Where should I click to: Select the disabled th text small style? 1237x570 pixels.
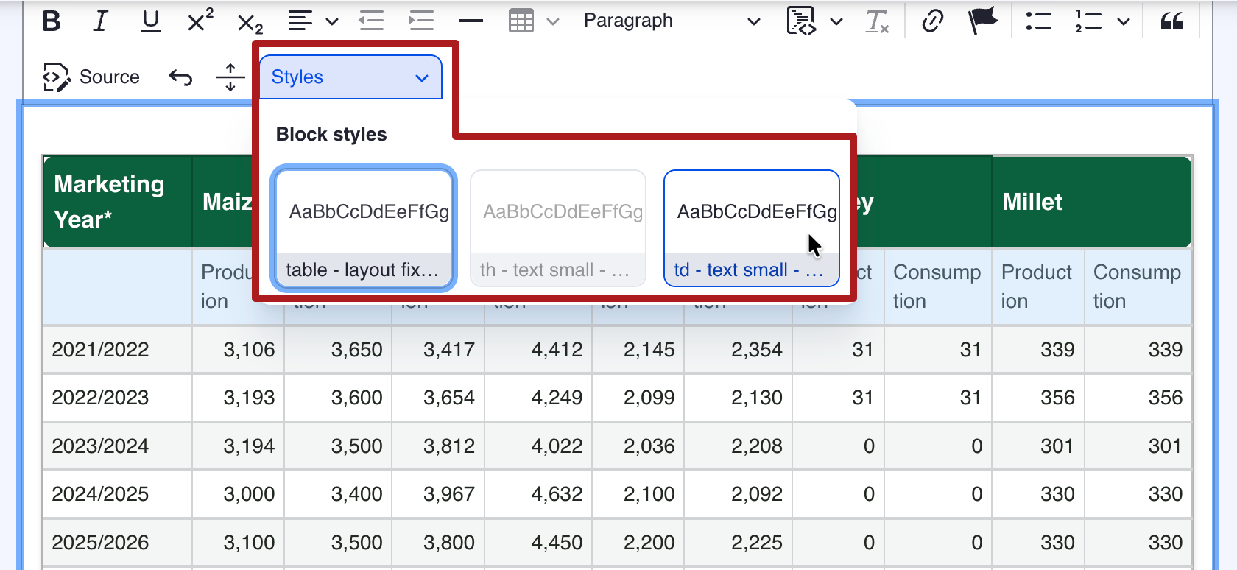pos(558,228)
